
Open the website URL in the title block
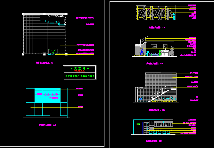point(80,71)
